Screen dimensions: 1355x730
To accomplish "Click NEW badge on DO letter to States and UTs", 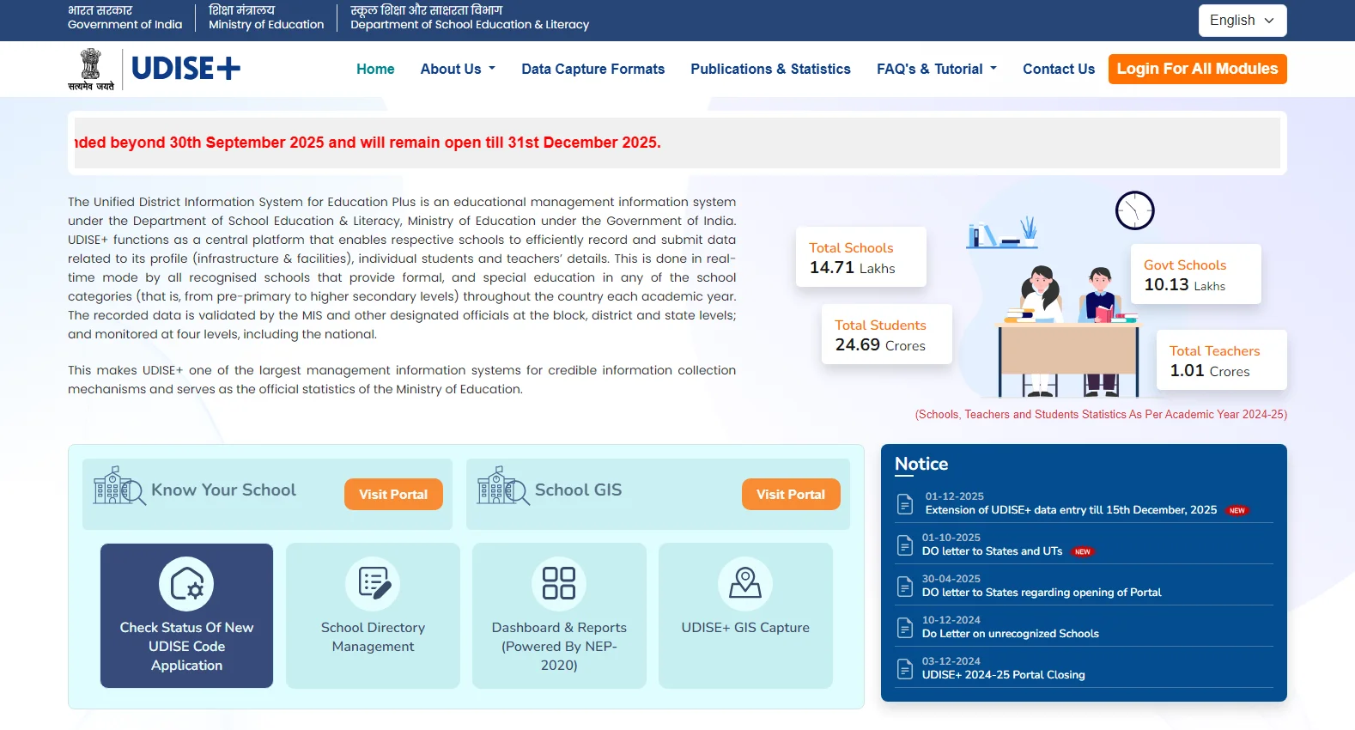I will coord(1083,551).
